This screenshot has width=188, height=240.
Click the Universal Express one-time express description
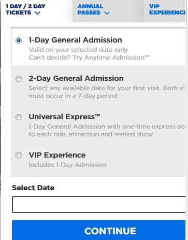(x=107, y=130)
